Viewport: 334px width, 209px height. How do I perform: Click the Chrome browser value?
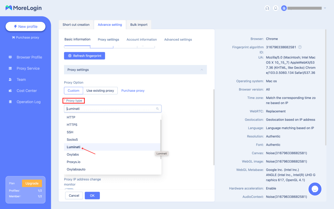[272, 39]
